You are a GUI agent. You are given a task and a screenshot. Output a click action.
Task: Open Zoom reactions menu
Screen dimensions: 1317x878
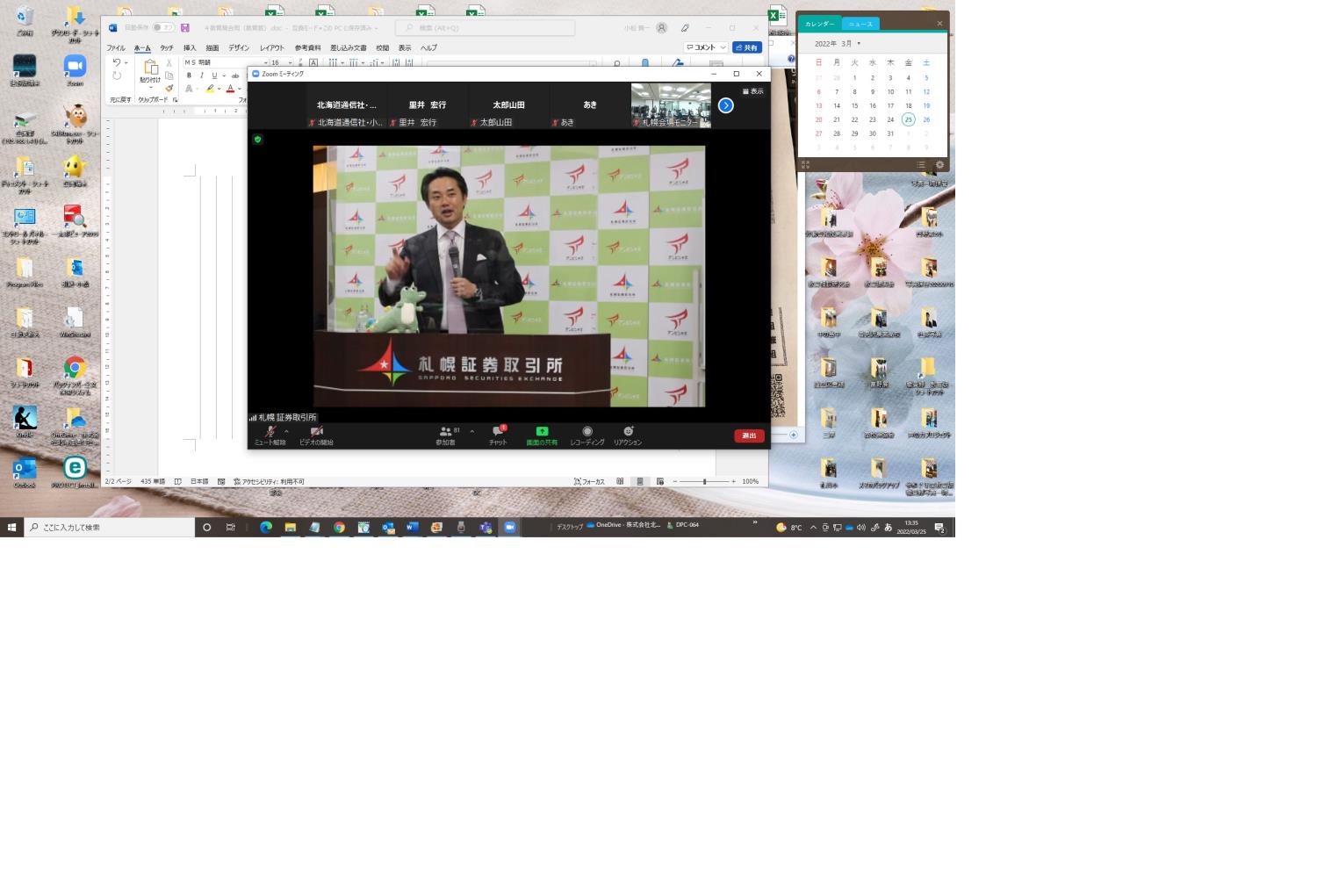click(628, 434)
